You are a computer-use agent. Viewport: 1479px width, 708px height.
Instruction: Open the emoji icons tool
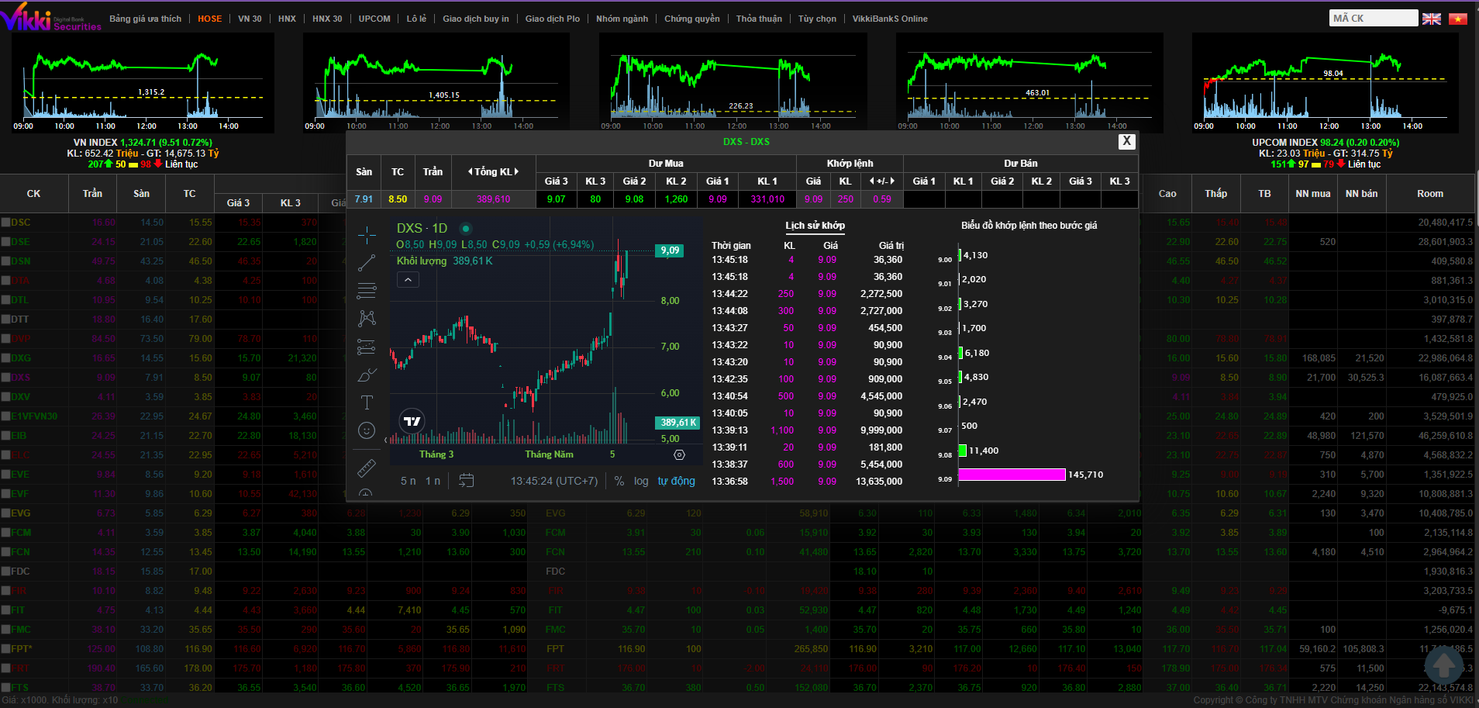(x=367, y=430)
